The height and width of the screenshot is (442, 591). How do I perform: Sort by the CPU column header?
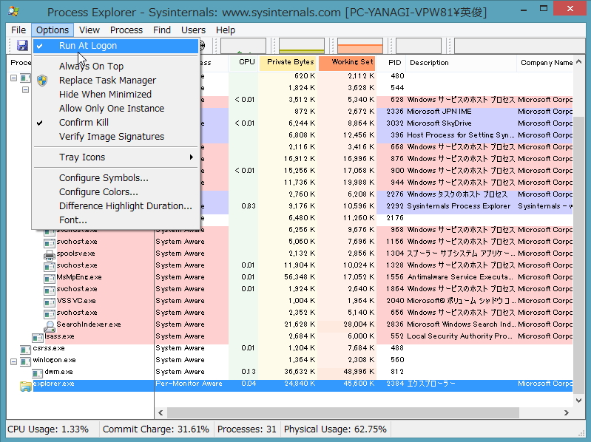[243, 63]
